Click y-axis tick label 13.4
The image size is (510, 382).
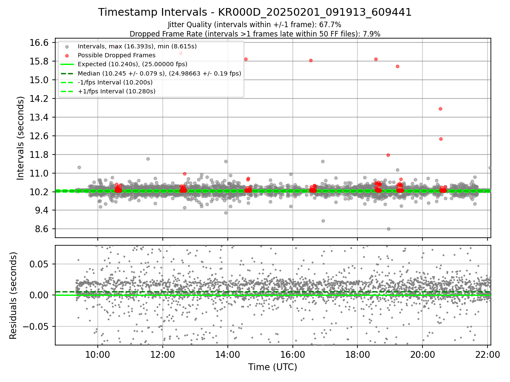[x=39, y=117]
